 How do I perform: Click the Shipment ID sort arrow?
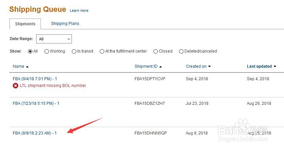pos(161,67)
